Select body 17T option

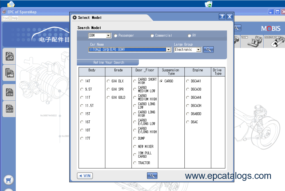tap(82, 138)
